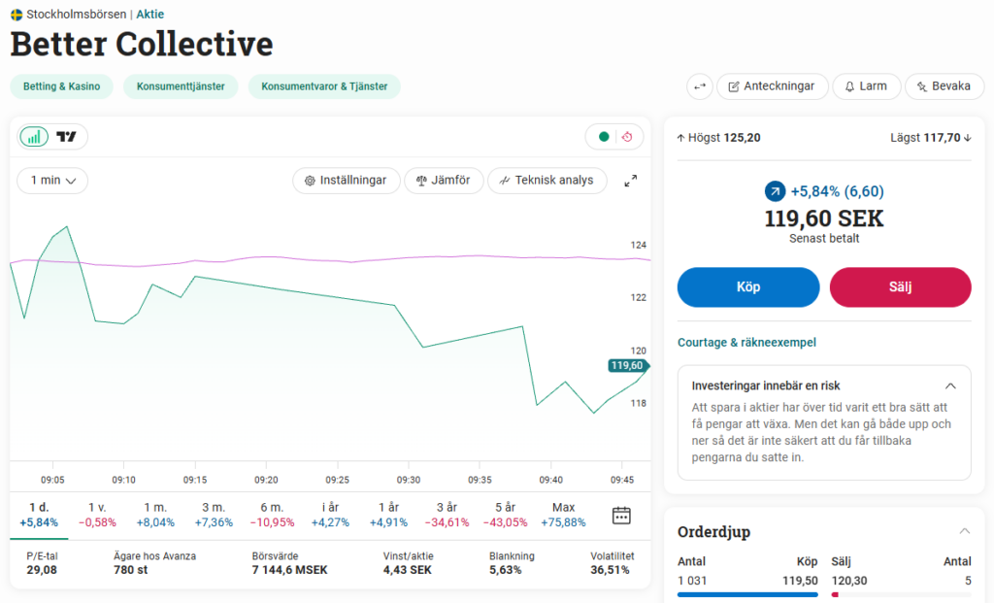Collapse the Orderdjup section
The height and width of the screenshot is (603, 994).
963,531
